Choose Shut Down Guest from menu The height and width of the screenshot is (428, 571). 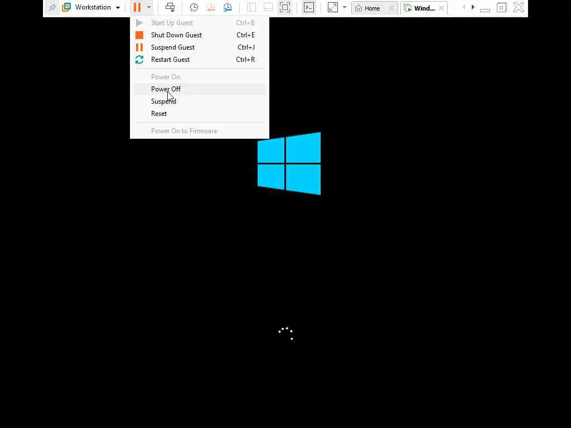tap(200, 35)
